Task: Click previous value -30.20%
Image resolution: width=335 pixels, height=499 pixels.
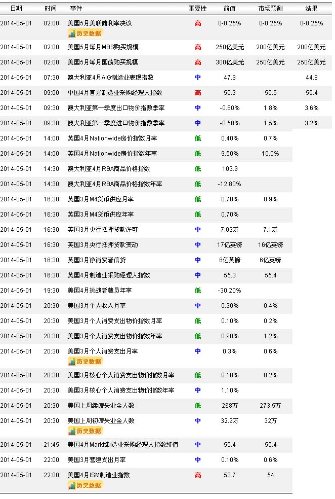Action: [x=230, y=291]
